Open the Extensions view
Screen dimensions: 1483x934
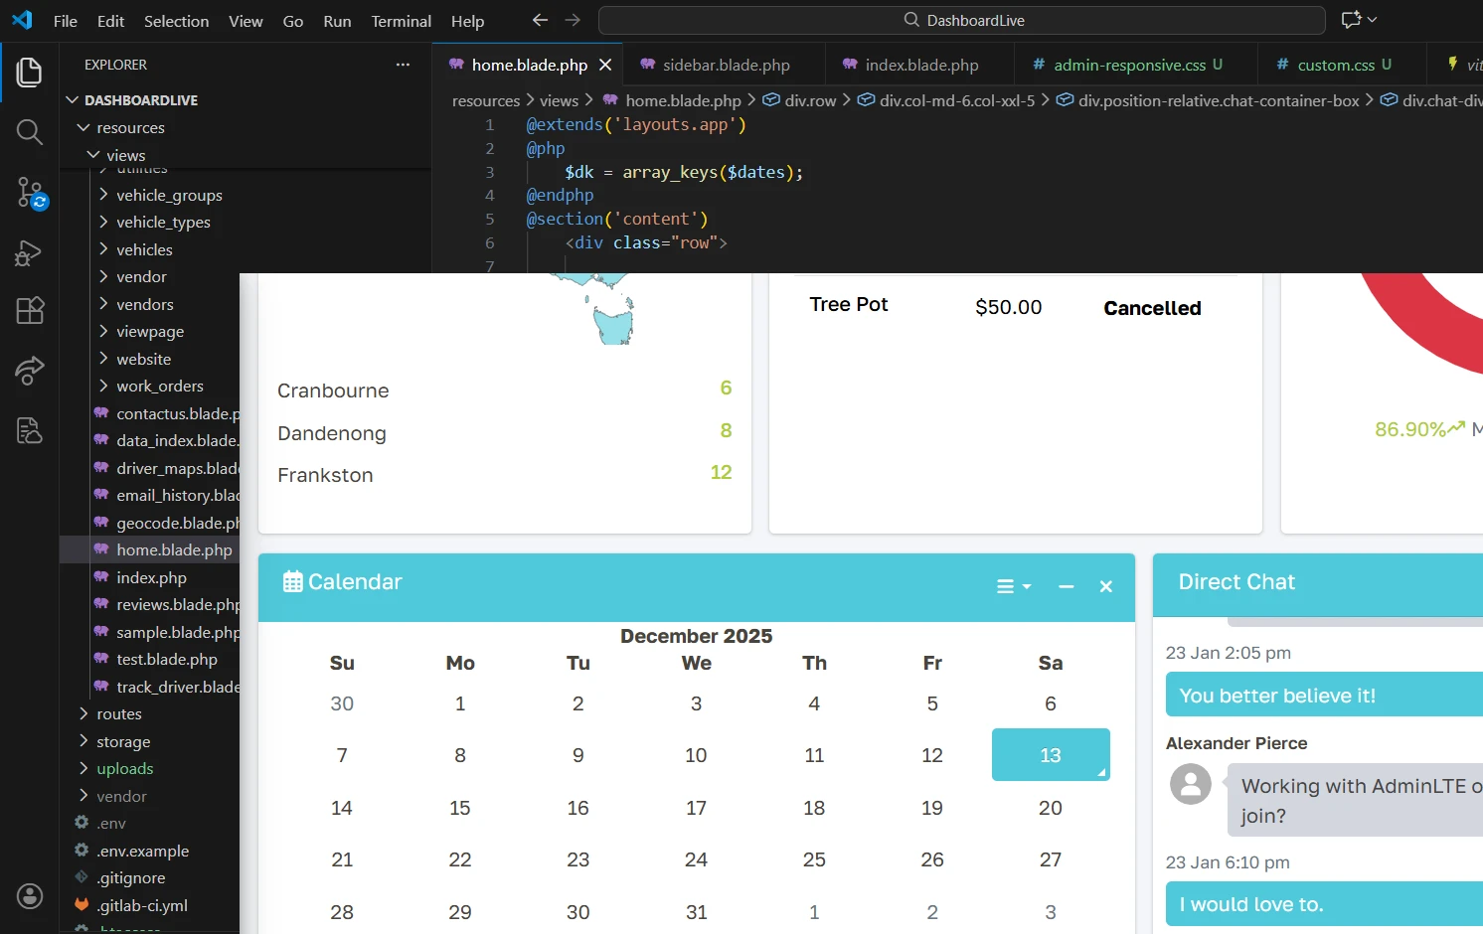coord(30,311)
